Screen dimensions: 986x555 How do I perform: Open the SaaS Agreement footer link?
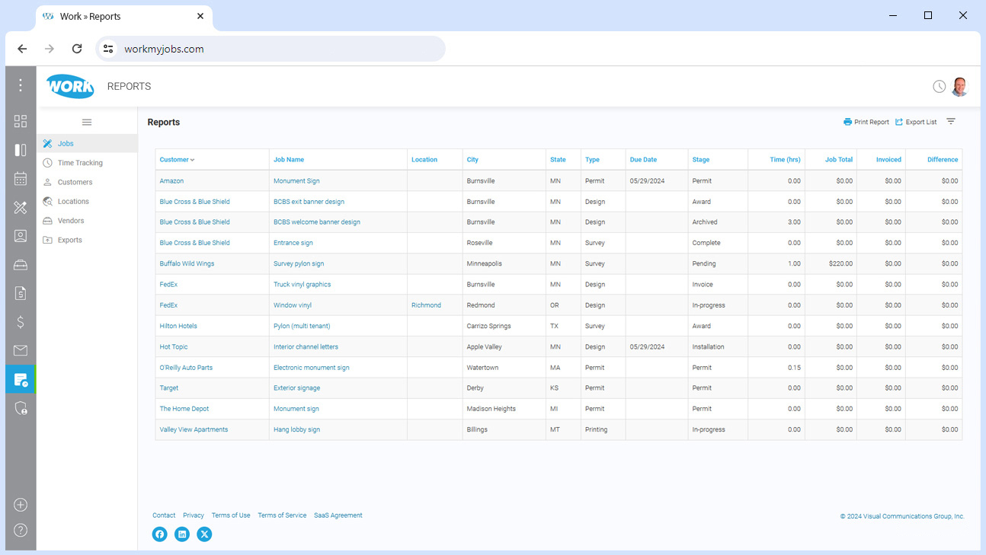pos(338,515)
